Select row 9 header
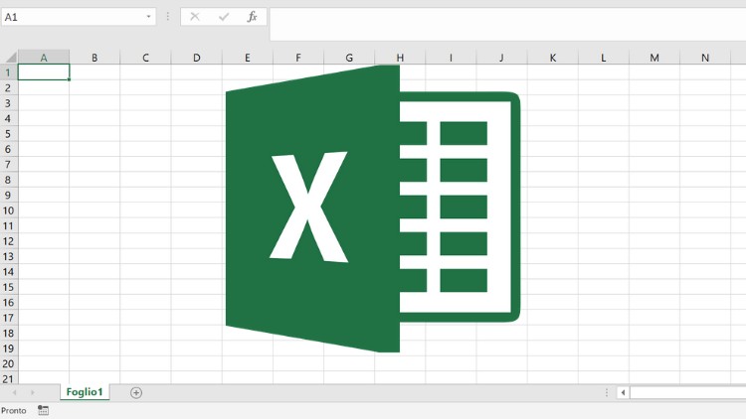Screen dimensions: 746x419 coord(9,195)
